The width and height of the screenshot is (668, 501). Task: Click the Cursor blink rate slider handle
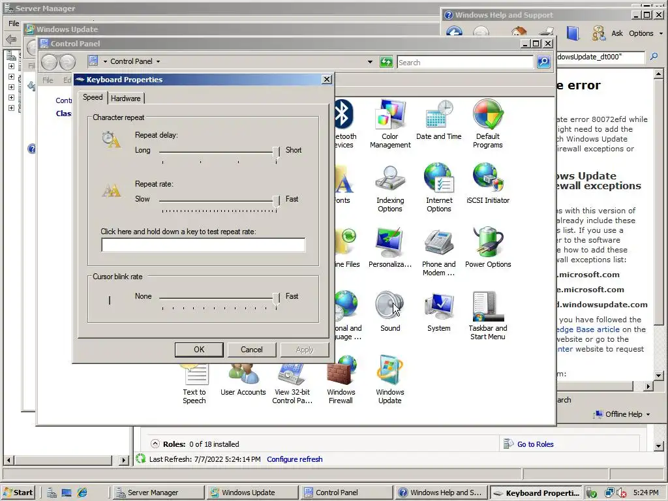coord(277,299)
